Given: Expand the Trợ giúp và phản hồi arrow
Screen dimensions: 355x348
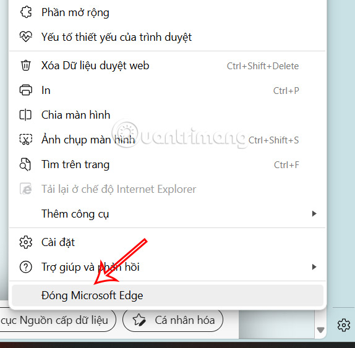Looking at the screenshot, I should (x=314, y=267).
